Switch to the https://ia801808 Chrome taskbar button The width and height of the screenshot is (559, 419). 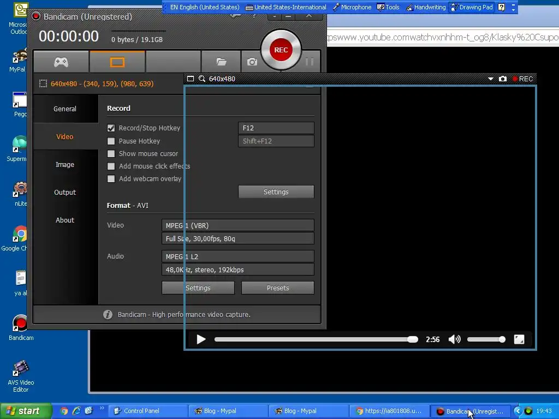[x=389, y=411]
